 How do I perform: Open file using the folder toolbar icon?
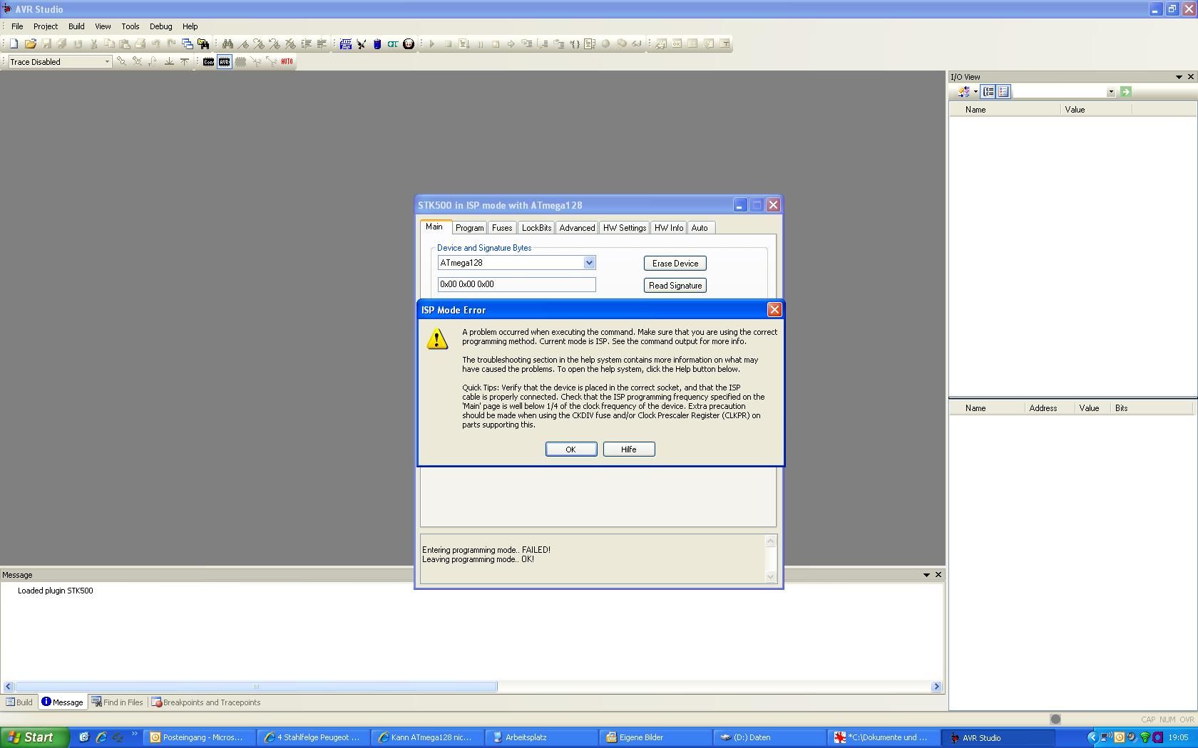click(x=30, y=43)
